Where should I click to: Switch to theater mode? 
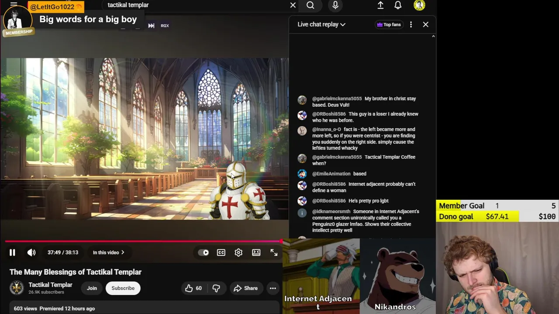coord(256,253)
